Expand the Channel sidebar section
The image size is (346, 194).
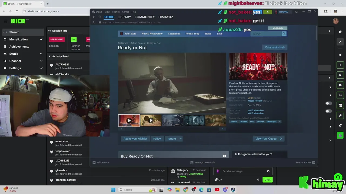pos(41,61)
